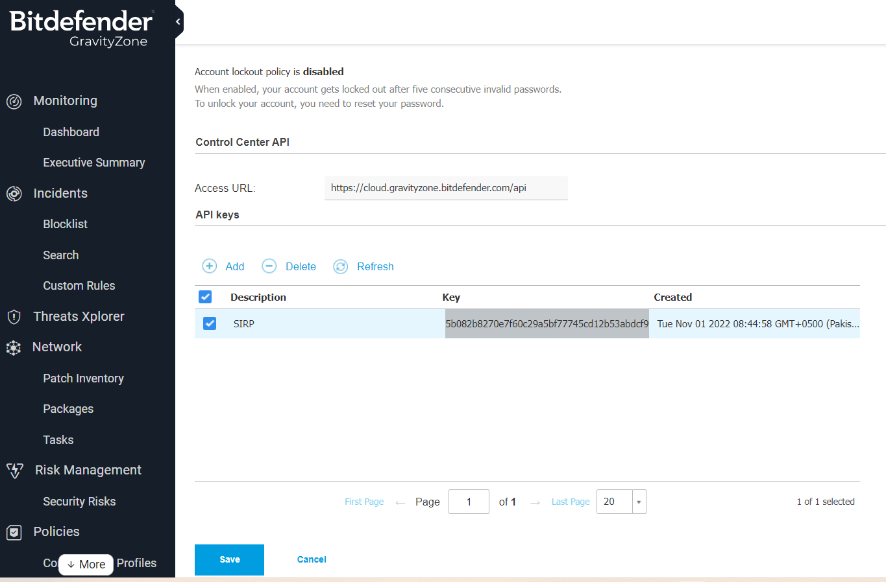Click the Add plus circle icon
Screen dimensions: 886x582
pyautogui.click(x=210, y=266)
